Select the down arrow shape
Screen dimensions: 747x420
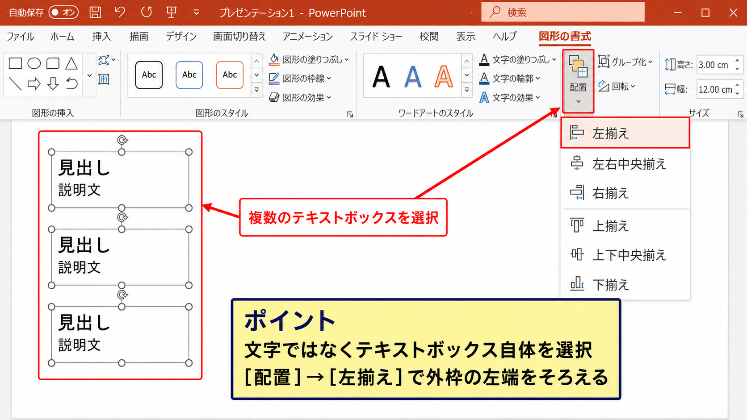53,83
